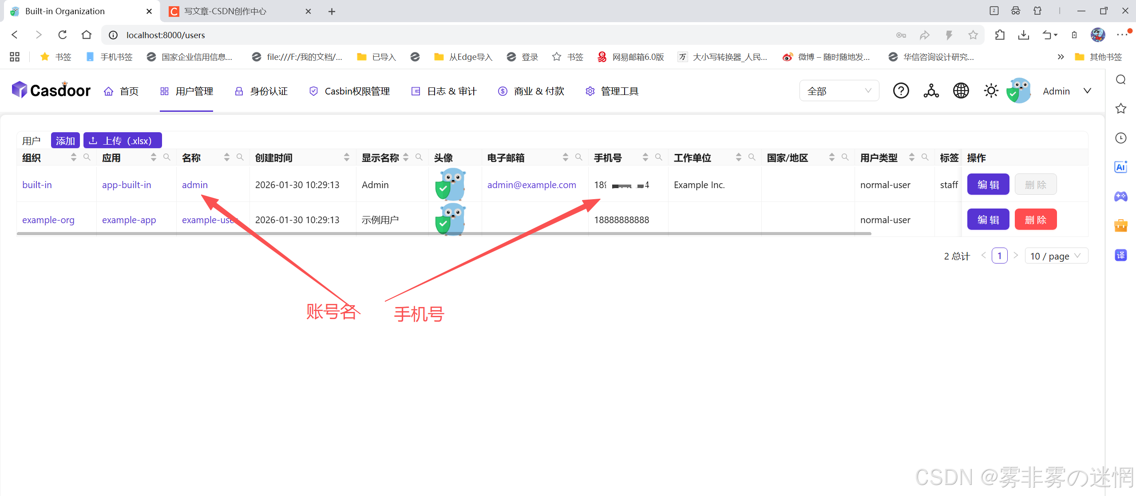Toggle the light/dark theme sun icon

pos(990,91)
